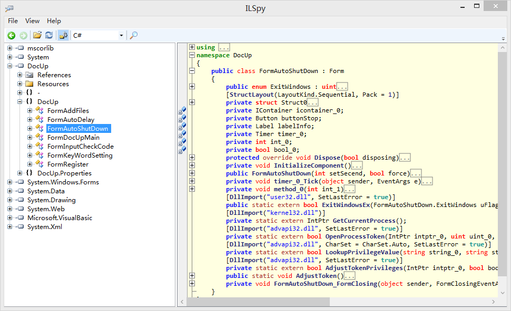Collapse the DocUp assembly node
The height and width of the screenshot is (311, 511).
(x=10, y=66)
